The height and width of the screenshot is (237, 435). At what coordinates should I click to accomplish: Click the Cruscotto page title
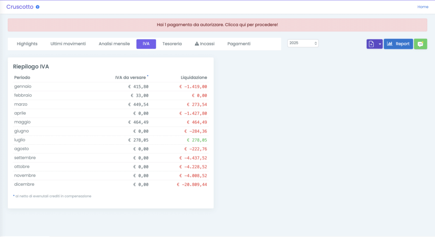(x=20, y=7)
